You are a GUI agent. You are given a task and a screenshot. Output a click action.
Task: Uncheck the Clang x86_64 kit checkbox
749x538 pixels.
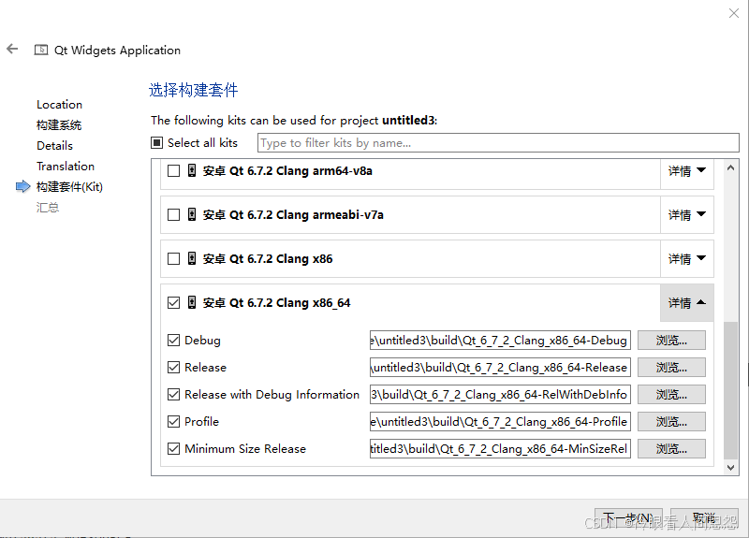coord(173,302)
